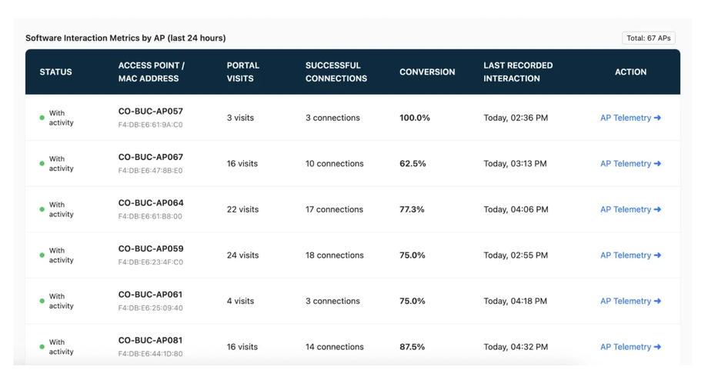Open AP Telemetry link for CO-BUC-AP057
This screenshot has width=708, height=380.
[x=630, y=118]
